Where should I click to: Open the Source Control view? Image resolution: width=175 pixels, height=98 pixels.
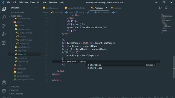4,26
